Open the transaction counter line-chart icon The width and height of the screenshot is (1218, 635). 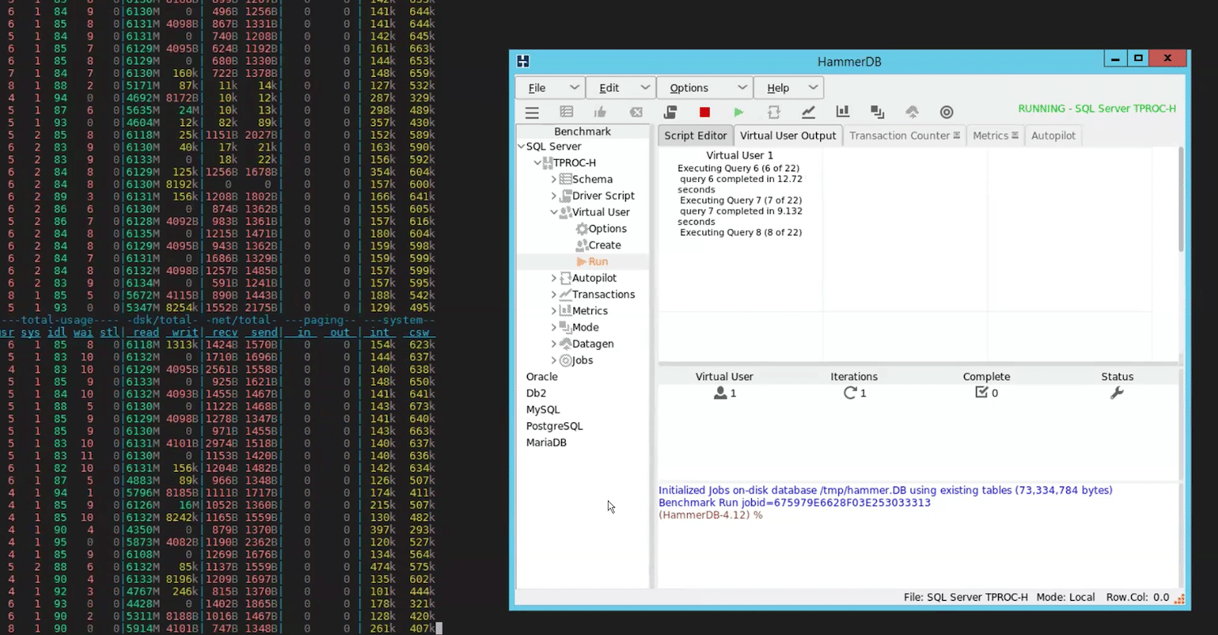(809, 112)
